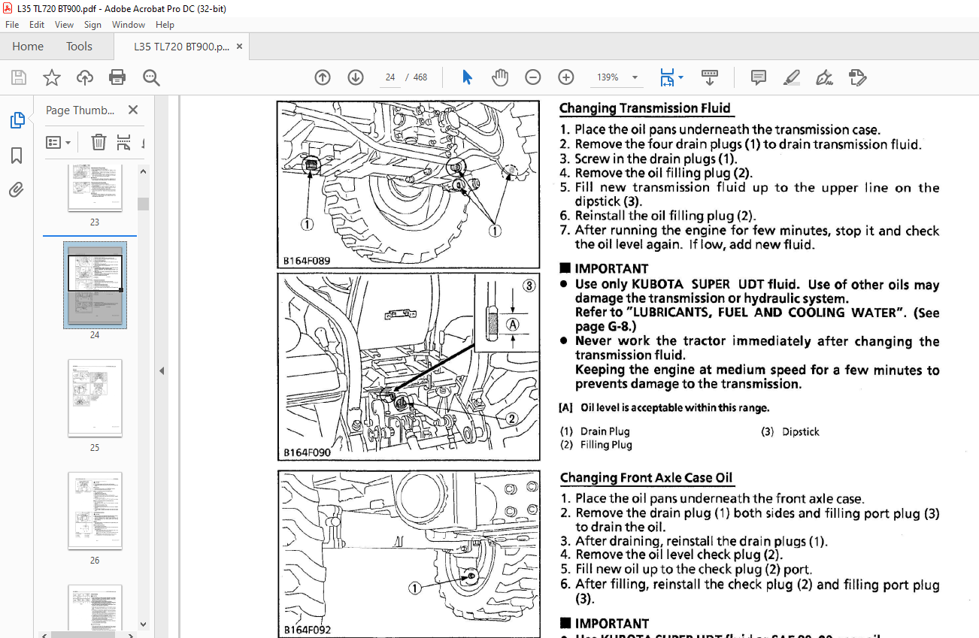Click the '(1) Drain Plug' legend text
The width and height of the screenshot is (979, 638).
point(595,431)
